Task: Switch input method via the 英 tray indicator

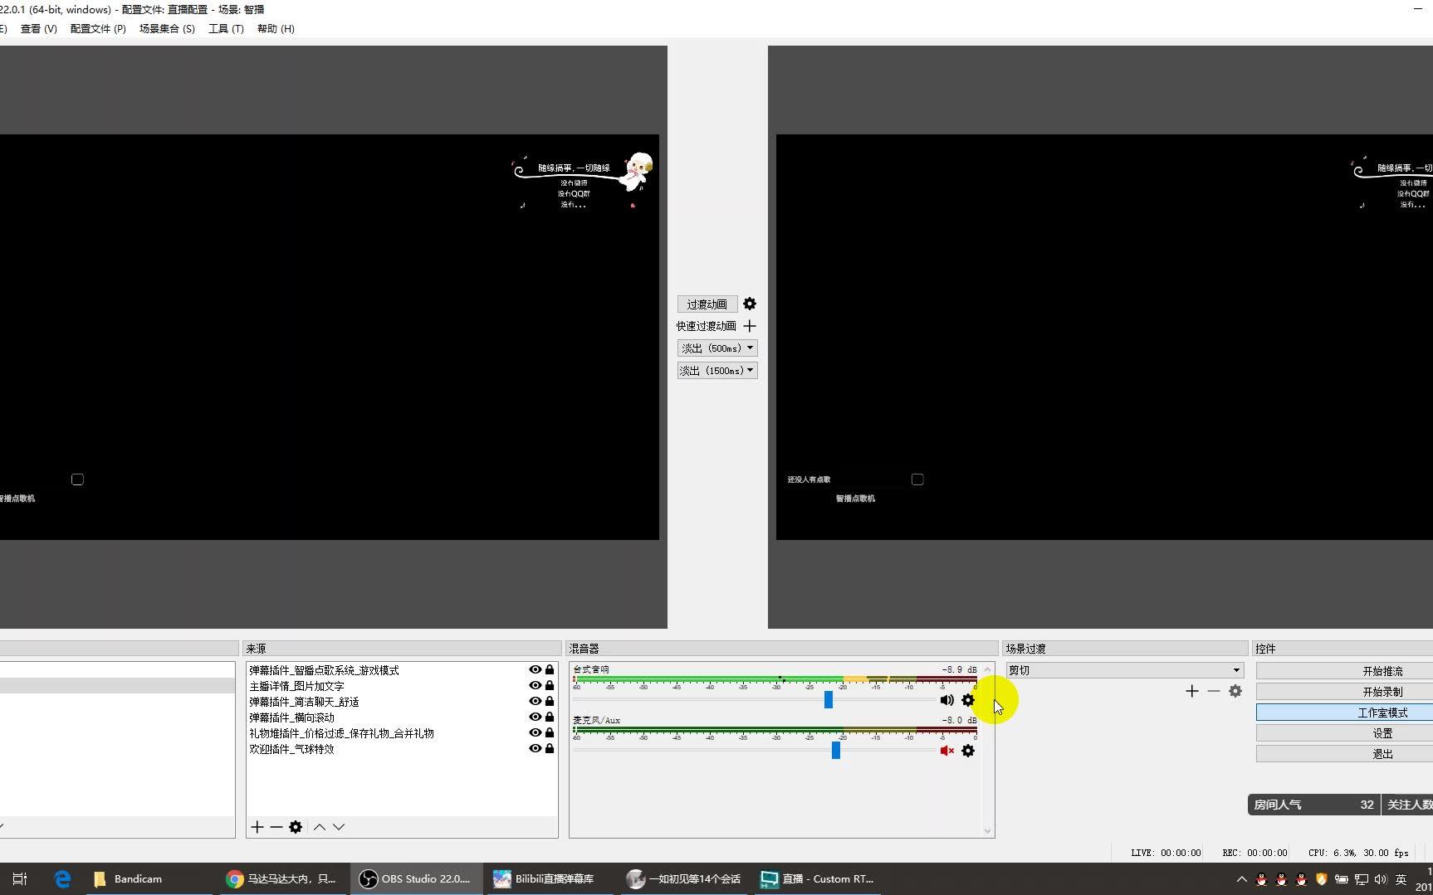Action: 1401,879
